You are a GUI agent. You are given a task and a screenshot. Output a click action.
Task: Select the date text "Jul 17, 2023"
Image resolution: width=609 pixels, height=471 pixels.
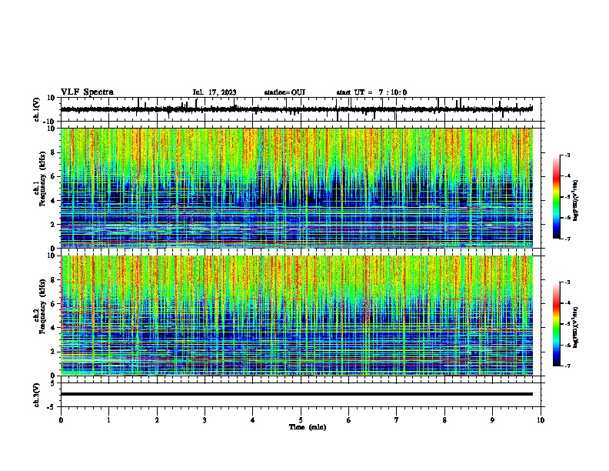point(215,92)
